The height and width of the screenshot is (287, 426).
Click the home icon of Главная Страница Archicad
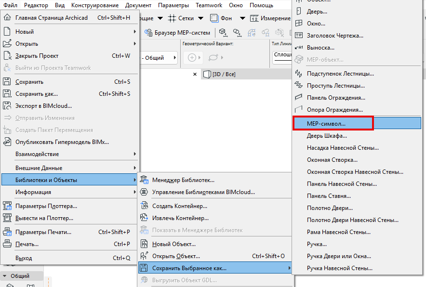pos(7,18)
